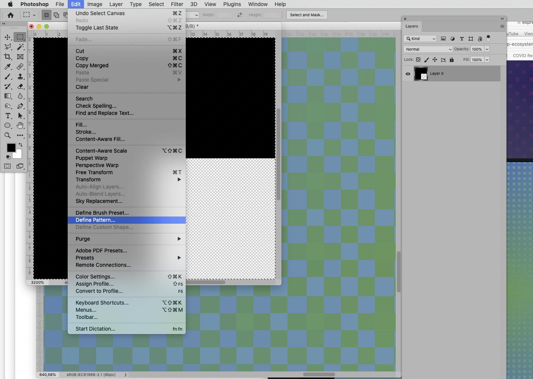The height and width of the screenshot is (379, 533).
Task: Click the black foreground color swatch
Action: [11, 147]
